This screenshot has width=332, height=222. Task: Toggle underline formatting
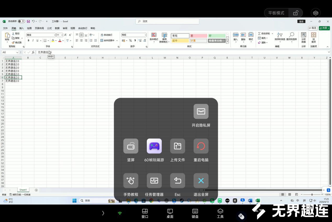pyautogui.click(x=37, y=41)
